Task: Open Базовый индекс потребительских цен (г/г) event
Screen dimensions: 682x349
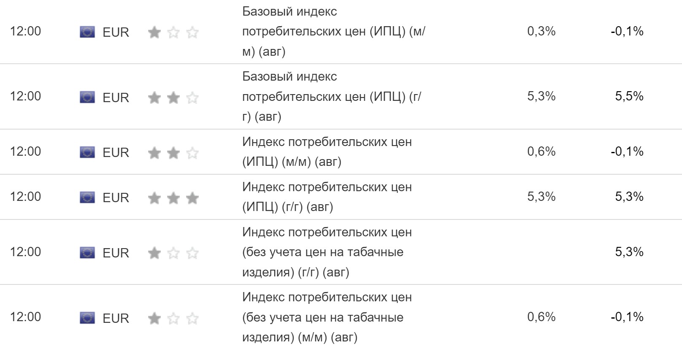Action: click(x=331, y=97)
